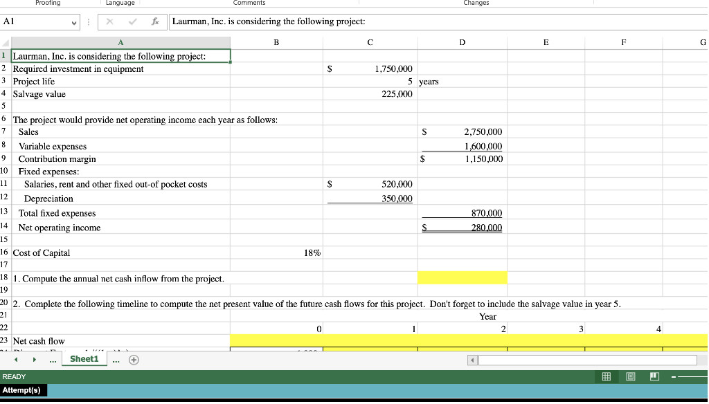Click the Contribution margin 1,150,000 cell

pyautogui.click(x=462, y=159)
